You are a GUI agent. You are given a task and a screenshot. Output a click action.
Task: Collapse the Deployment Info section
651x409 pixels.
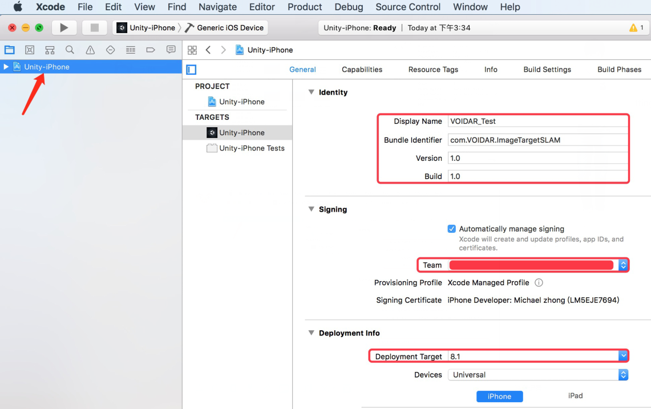click(311, 333)
